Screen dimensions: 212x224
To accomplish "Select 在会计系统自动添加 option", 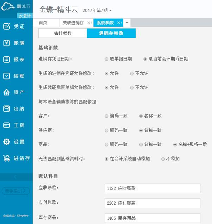I will tap(107, 159).
